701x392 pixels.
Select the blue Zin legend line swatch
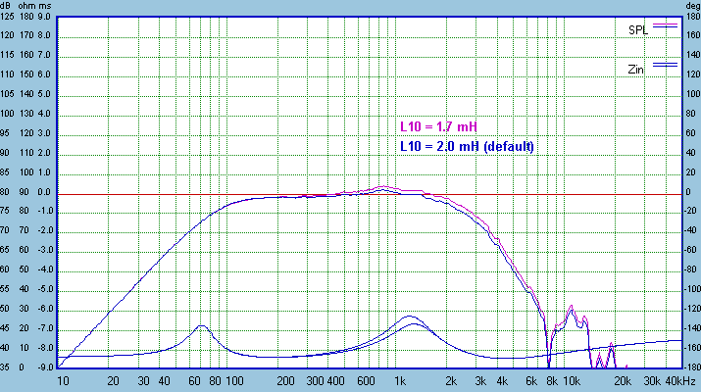point(666,64)
